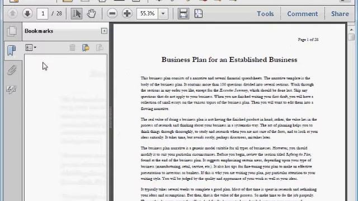Click the 55.3% zoom value field
The image size is (358, 201).
(x=147, y=13)
